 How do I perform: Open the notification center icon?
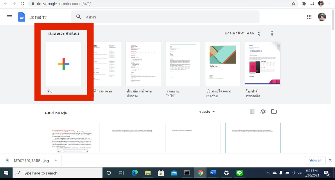click(x=327, y=173)
